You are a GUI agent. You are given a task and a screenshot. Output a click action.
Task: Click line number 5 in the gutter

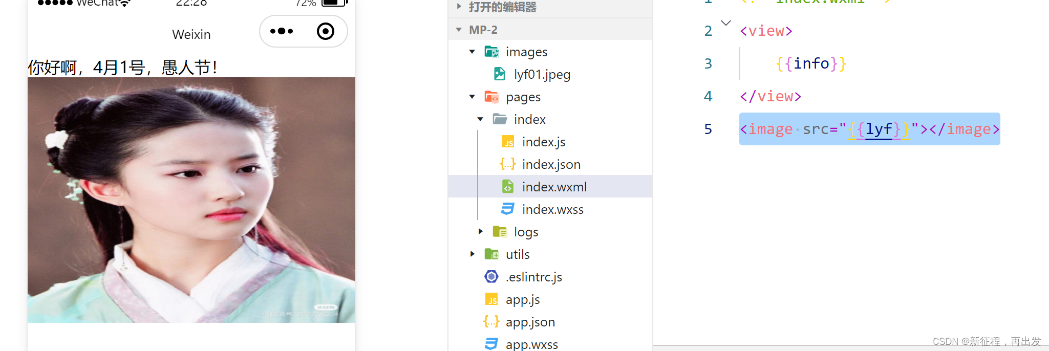coord(708,129)
